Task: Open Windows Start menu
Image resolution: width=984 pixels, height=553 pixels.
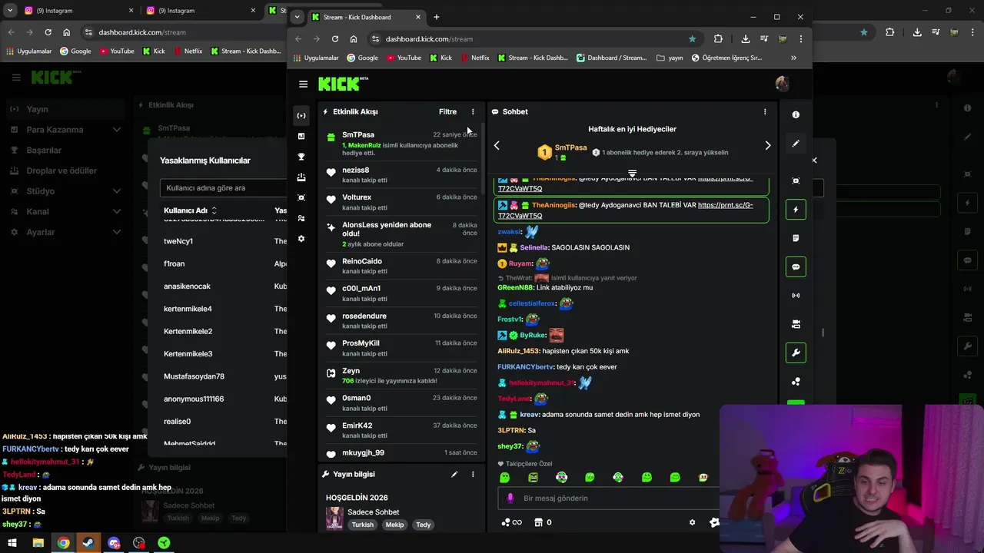Action: point(12,543)
